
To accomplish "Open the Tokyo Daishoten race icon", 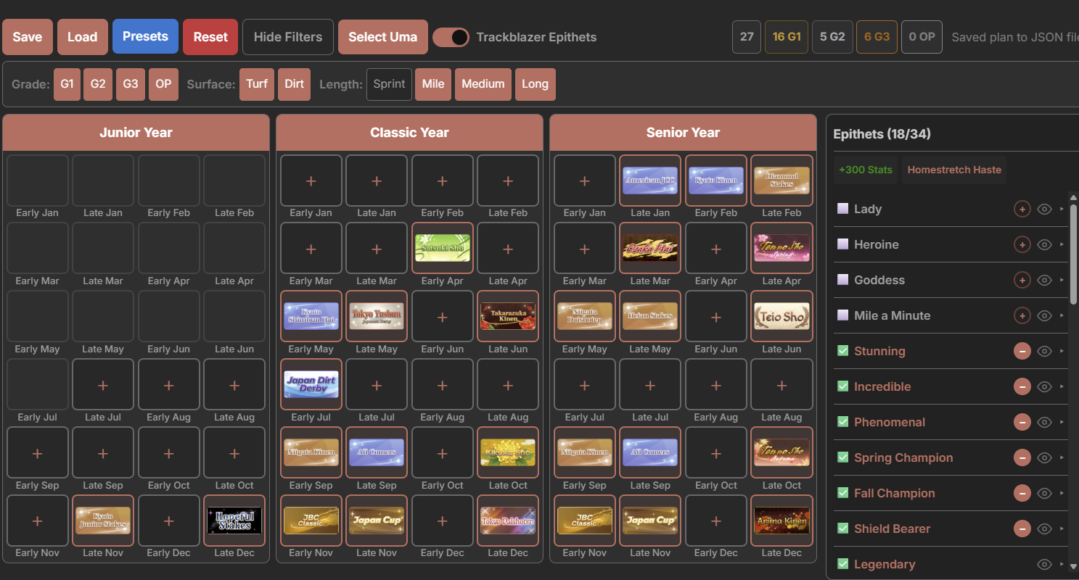I will tap(508, 520).
